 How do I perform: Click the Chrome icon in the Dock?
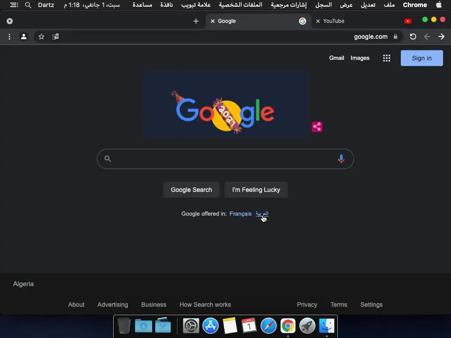(x=288, y=326)
